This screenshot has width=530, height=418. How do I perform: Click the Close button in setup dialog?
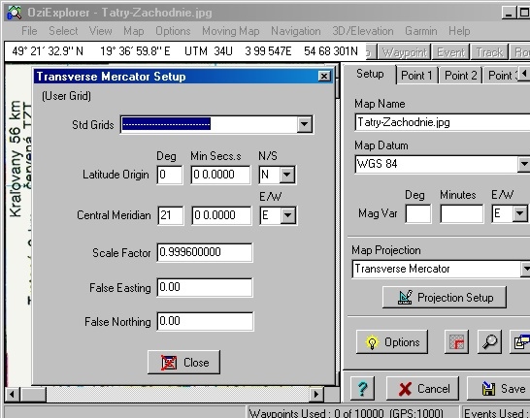pyautogui.click(x=183, y=363)
